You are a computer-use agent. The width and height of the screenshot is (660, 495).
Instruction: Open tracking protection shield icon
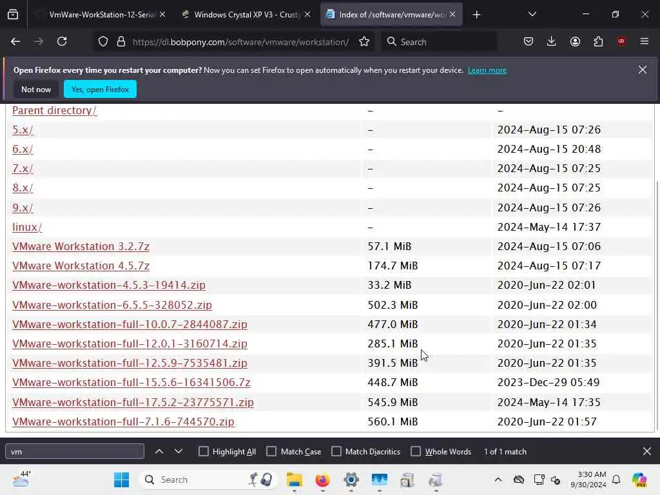point(103,42)
